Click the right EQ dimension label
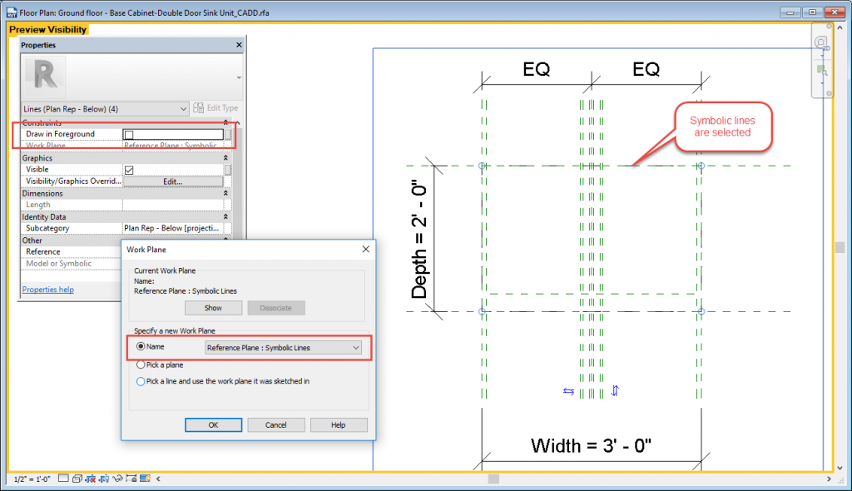 (x=646, y=69)
